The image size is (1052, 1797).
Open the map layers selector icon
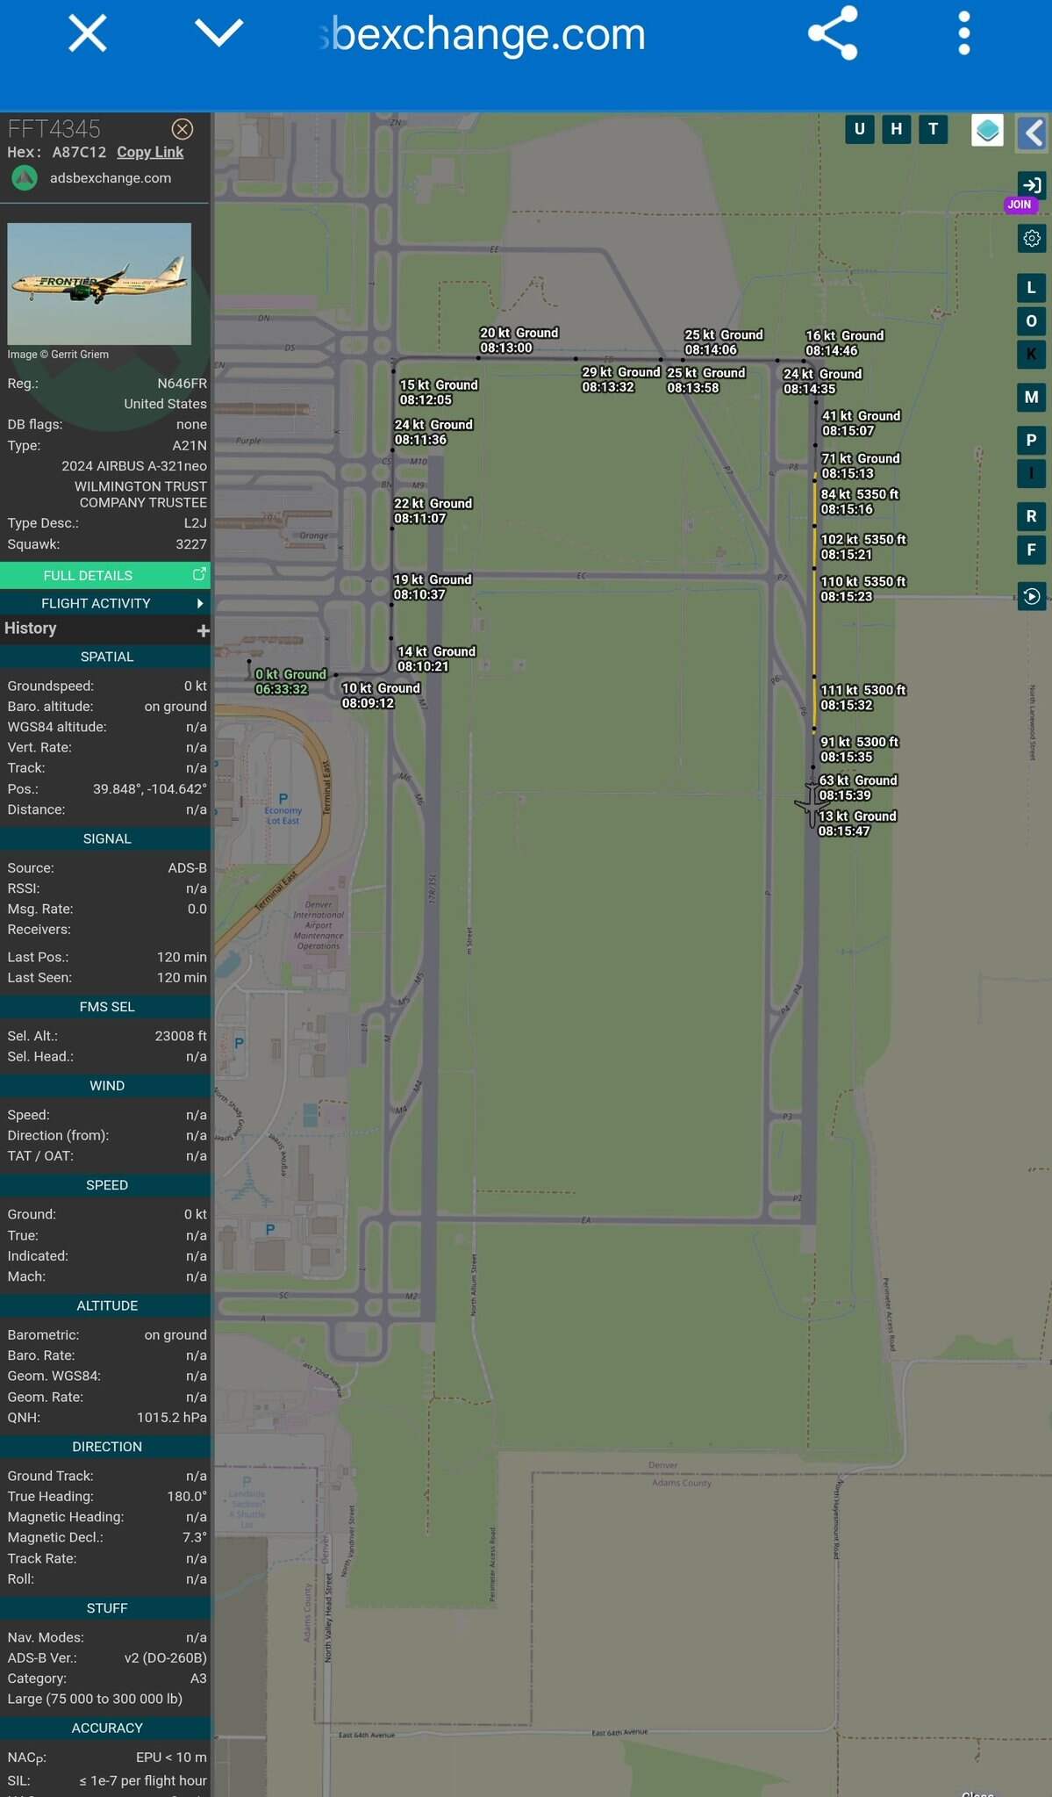(987, 131)
